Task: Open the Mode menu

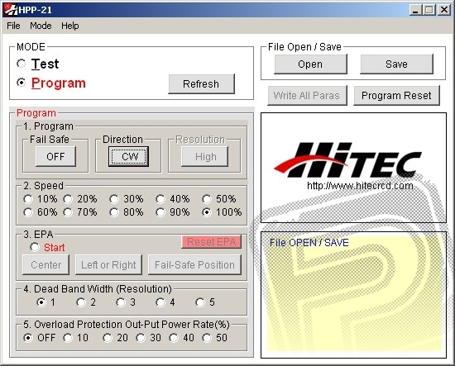Action: coord(41,26)
